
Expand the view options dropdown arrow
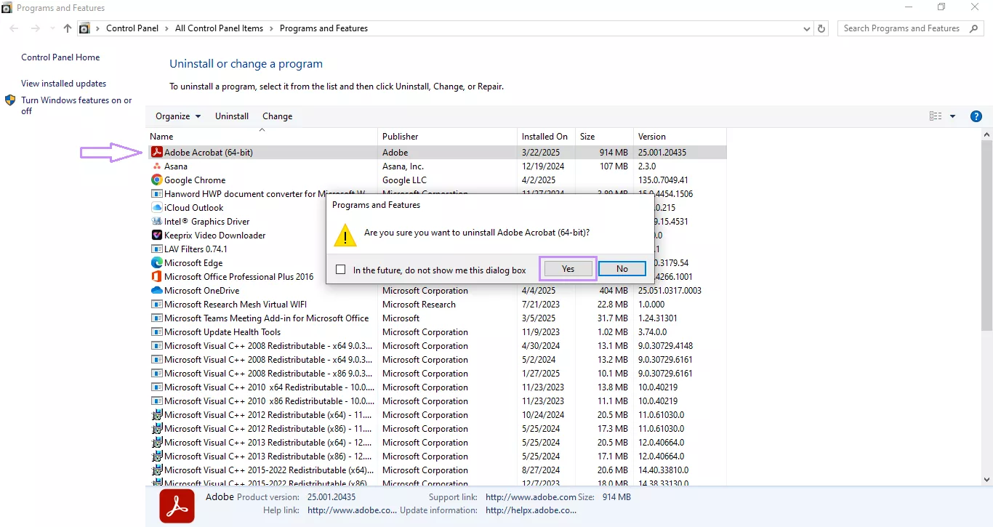pyautogui.click(x=953, y=116)
